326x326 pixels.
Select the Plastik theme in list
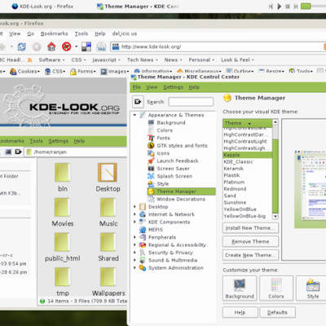coord(231,175)
